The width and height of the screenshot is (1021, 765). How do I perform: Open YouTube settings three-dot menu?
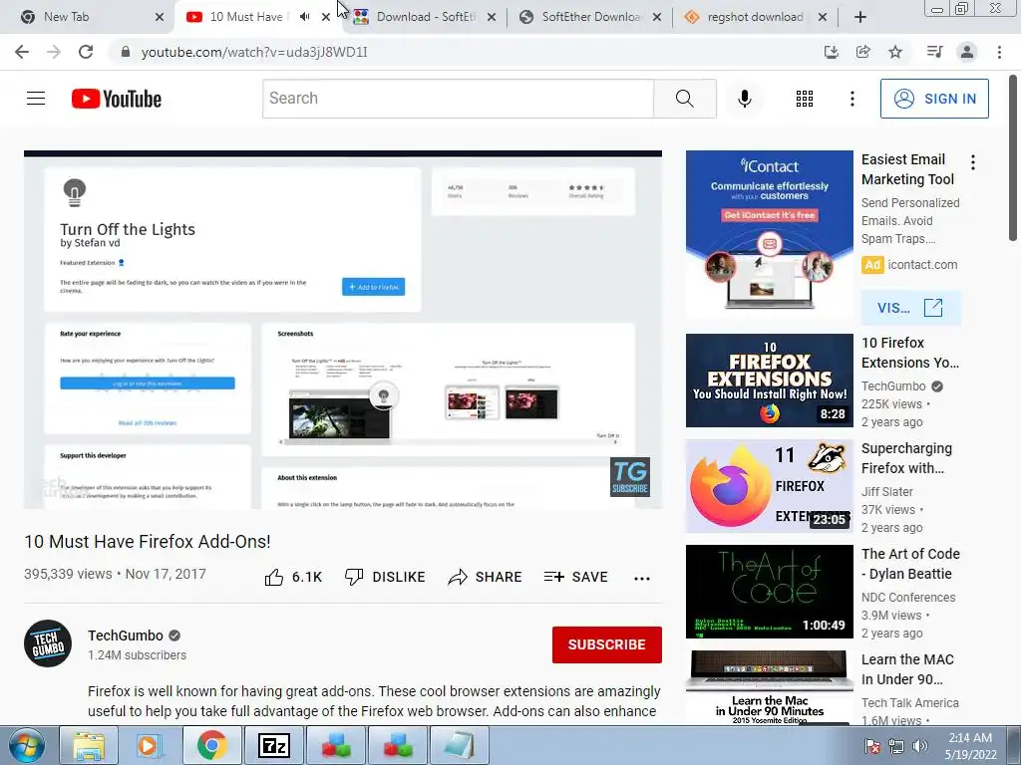pos(851,99)
